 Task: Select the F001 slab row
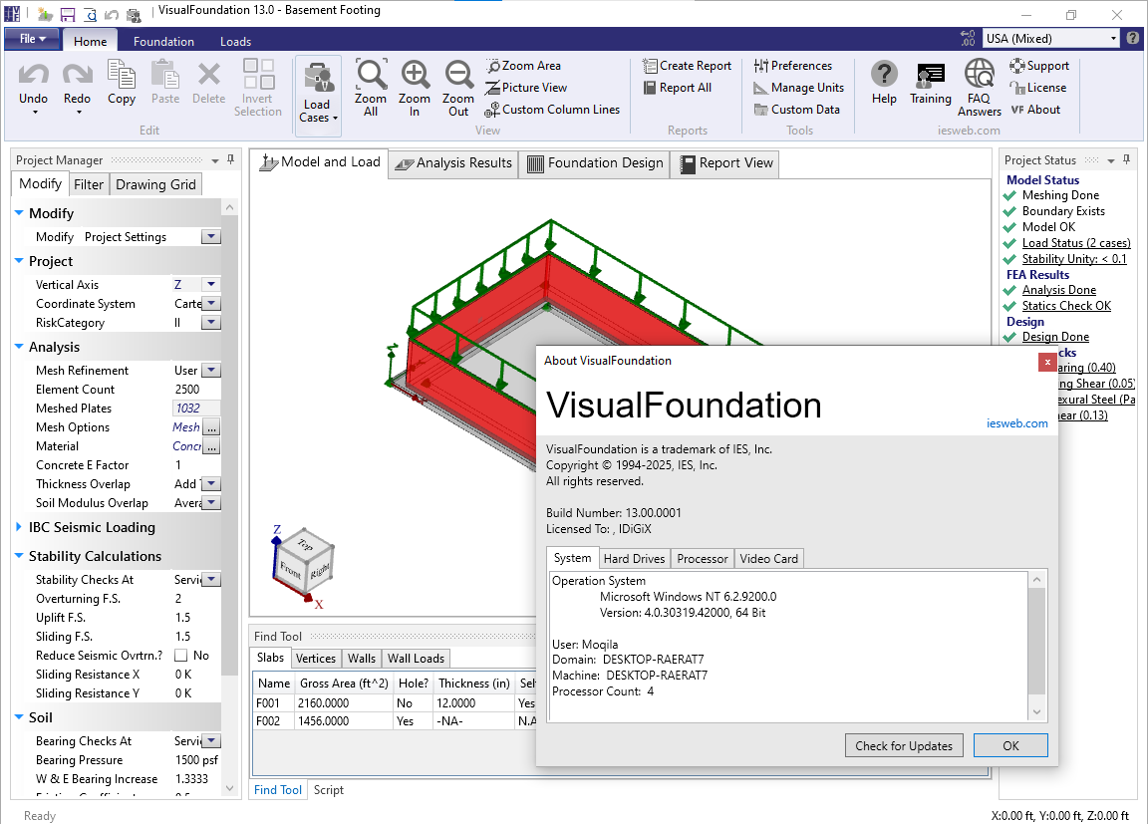point(396,703)
